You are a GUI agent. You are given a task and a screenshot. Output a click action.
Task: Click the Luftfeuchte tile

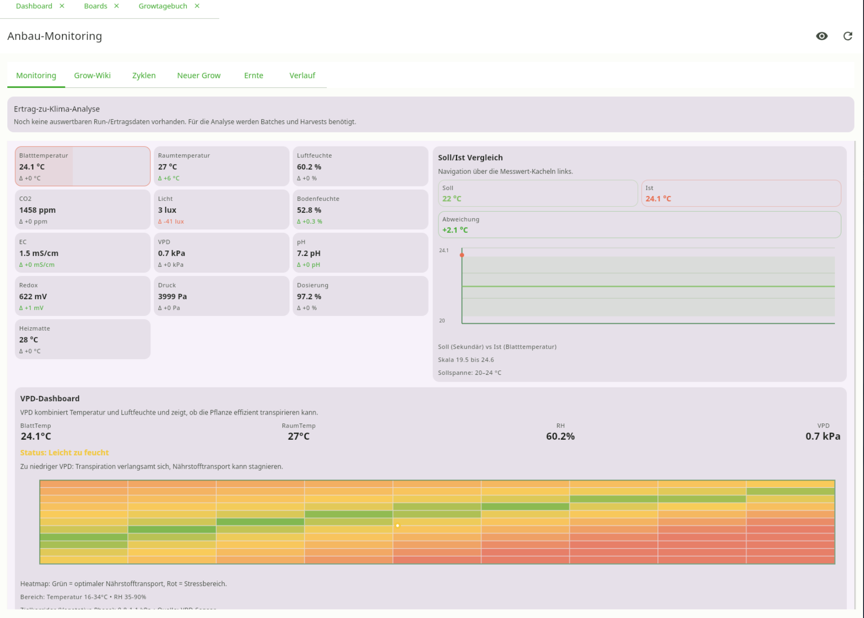coord(360,167)
